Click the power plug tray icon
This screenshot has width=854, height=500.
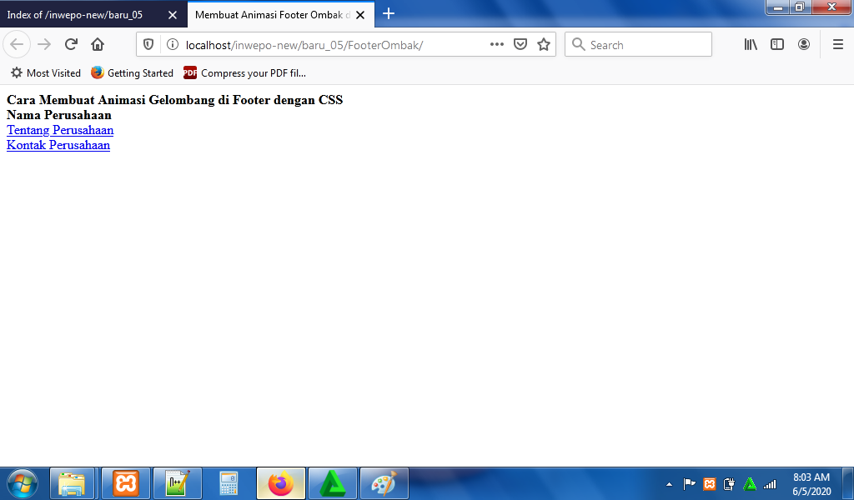729,483
